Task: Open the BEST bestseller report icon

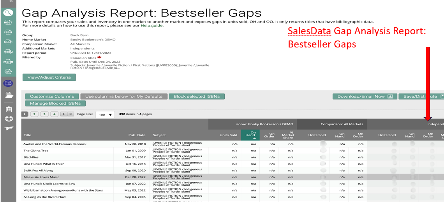Action: 8,22
